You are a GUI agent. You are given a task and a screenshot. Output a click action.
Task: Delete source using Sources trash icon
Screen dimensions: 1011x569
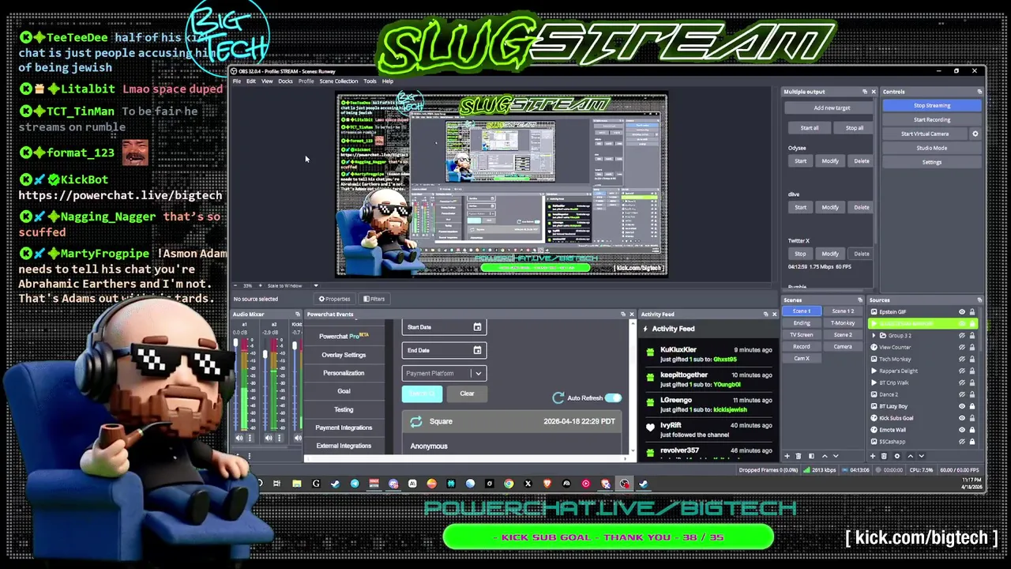point(884,456)
